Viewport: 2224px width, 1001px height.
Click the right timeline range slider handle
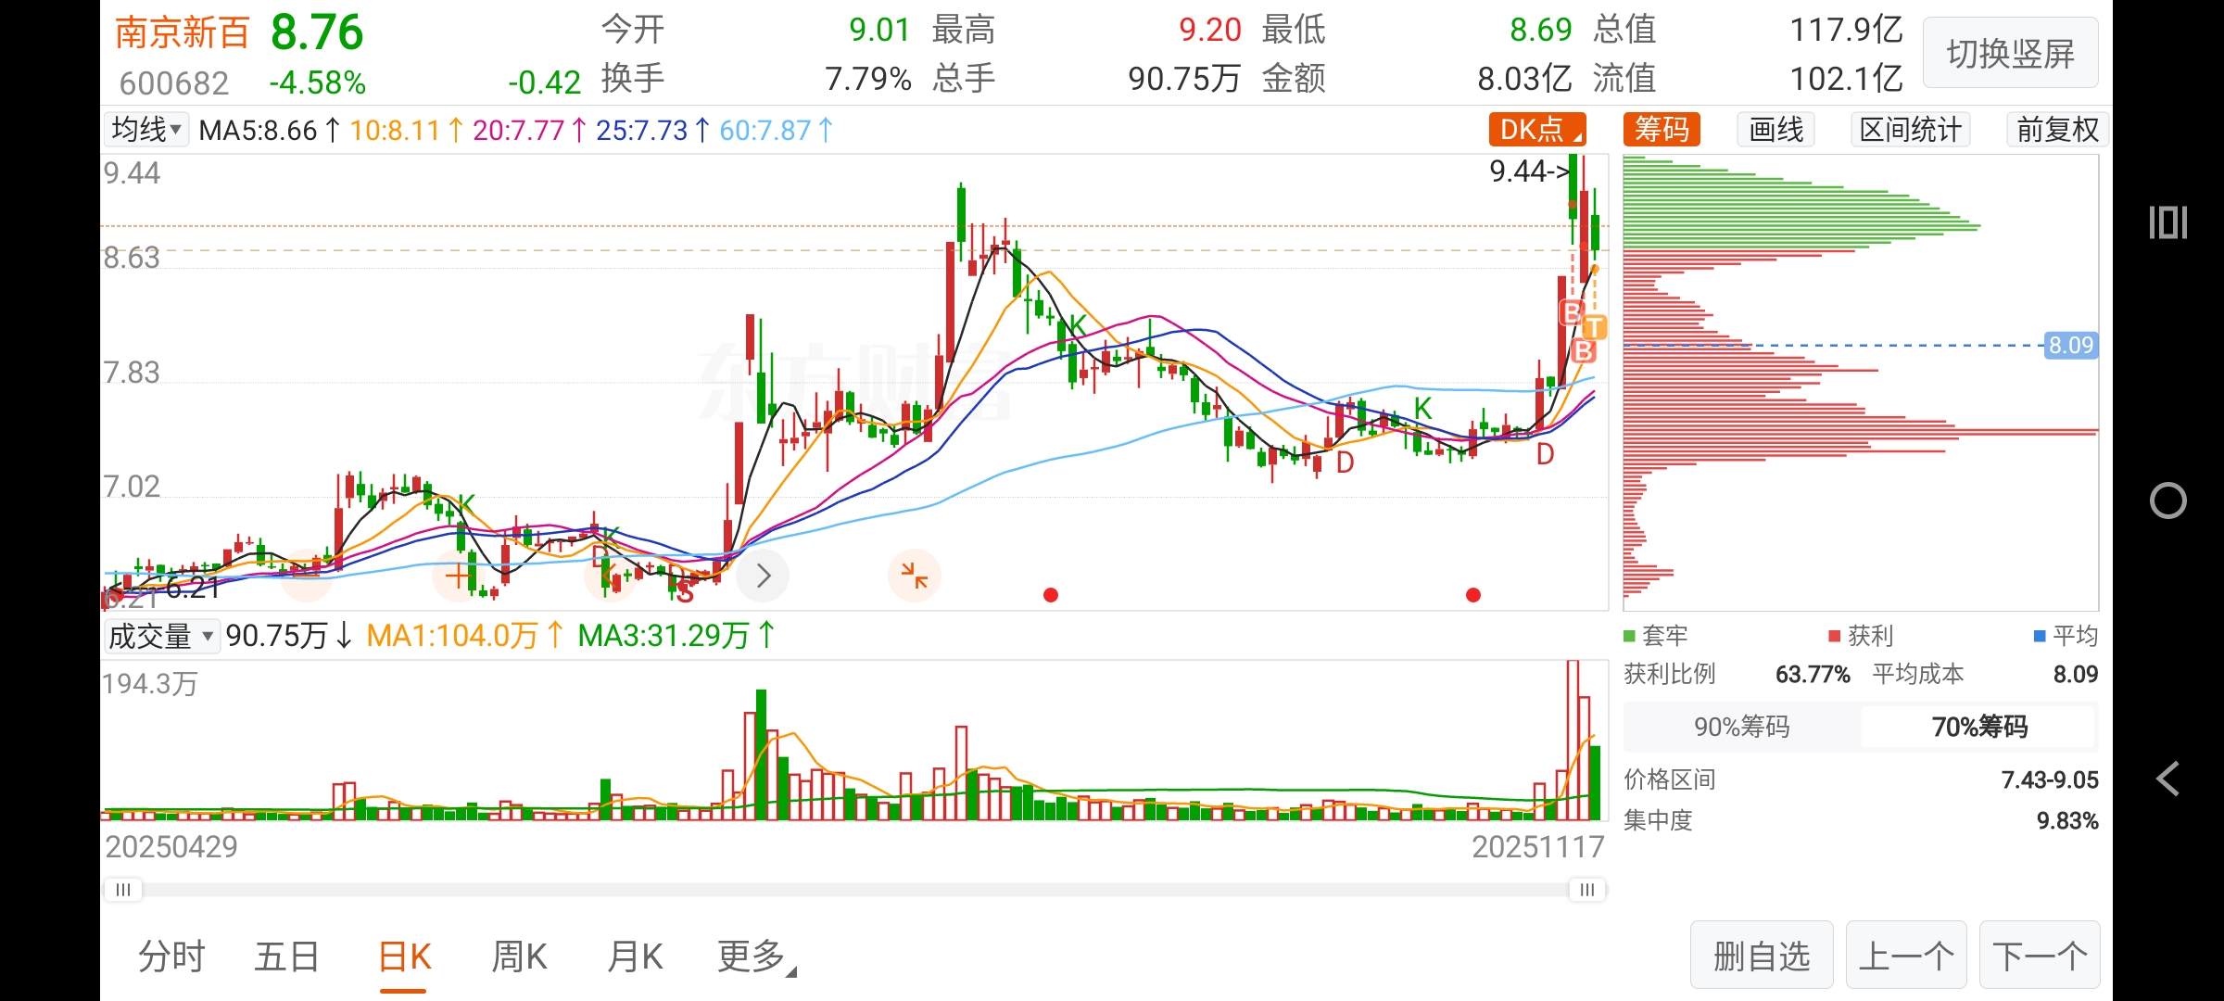tap(1586, 890)
